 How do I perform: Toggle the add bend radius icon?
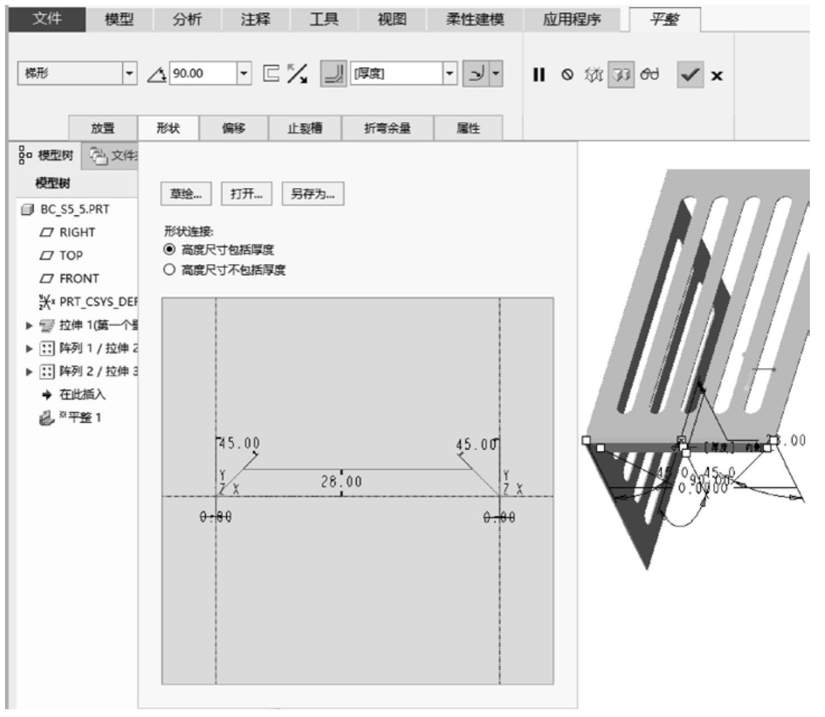333,74
